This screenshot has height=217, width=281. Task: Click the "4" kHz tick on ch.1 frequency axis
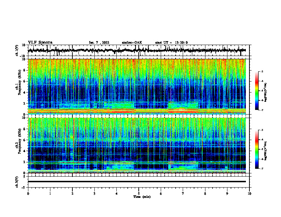pos(25,93)
